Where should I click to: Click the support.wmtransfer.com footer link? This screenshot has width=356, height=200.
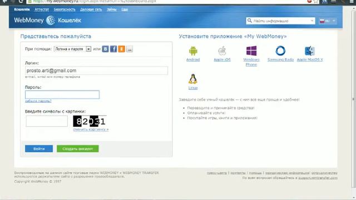(x=318, y=178)
